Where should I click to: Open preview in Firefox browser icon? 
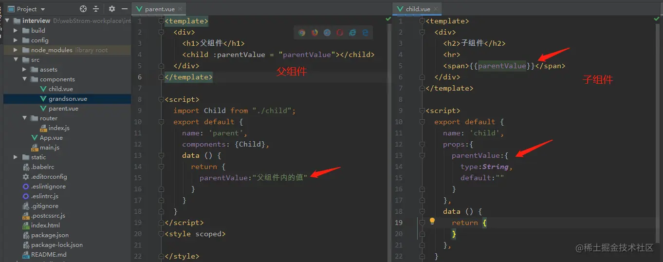[x=314, y=33]
